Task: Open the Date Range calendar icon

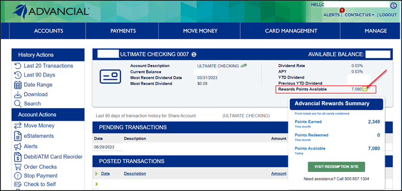Action: 18,85
